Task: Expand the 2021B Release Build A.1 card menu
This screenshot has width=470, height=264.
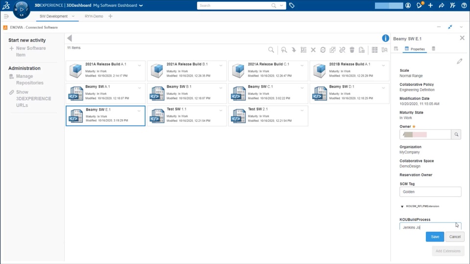Action: point(383,65)
